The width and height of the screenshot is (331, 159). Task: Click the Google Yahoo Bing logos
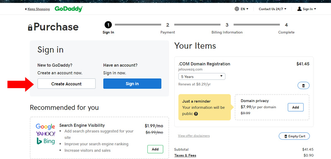pos(46,134)
